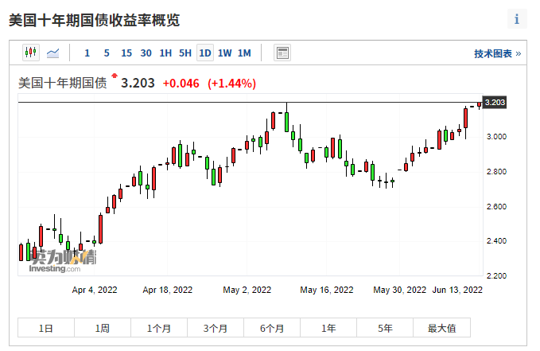Image resolution: width=540 pixels, height=351 pixels.
Task: Switch to the area line chart icon
Action: [53, 53]
